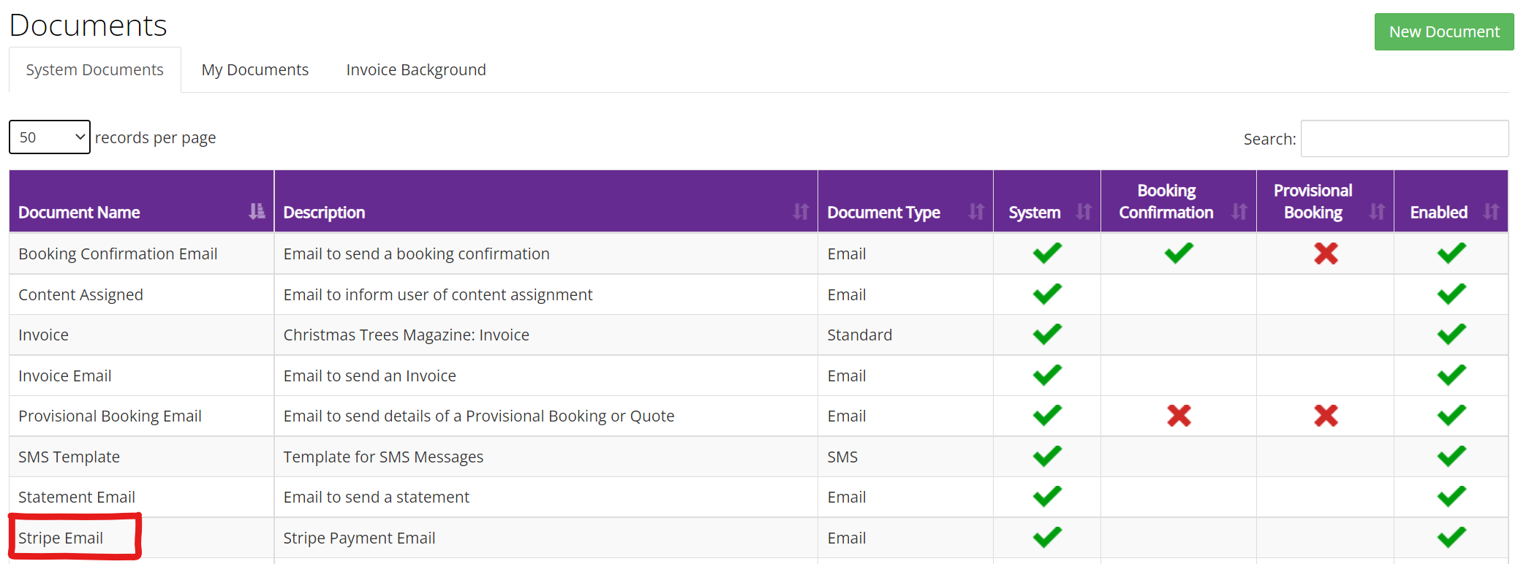Open Statement Email document
The image size is (1518, 564).
(77, 497)
